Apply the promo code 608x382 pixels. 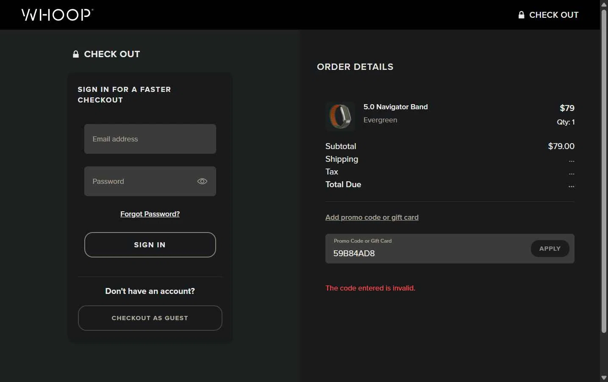pos(550,249)
